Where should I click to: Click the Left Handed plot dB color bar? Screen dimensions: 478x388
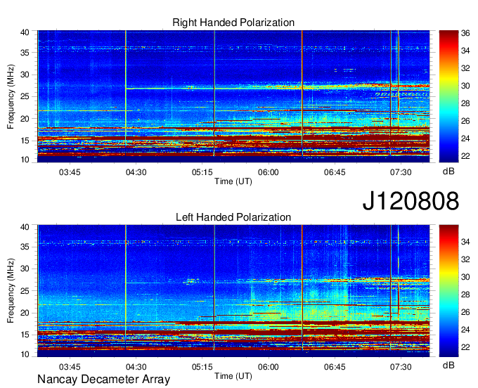coord(448,291)
